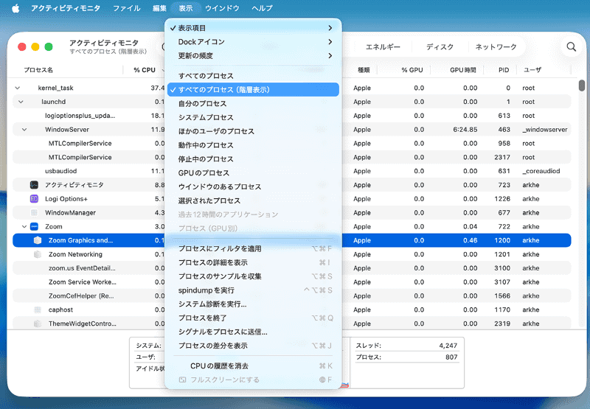Click CPUの履歴を消去
Viewport: 590px width, 409px height.
pos(253,366)
